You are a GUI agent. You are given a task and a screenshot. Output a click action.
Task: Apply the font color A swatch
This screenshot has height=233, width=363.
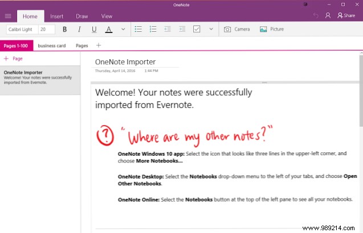click(109, 30)
